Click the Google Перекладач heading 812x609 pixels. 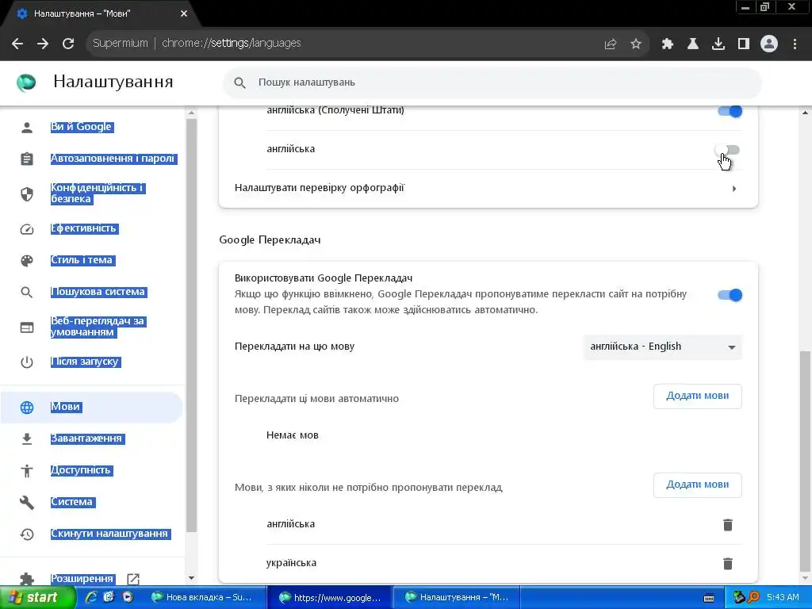click(x=270, y=239)
